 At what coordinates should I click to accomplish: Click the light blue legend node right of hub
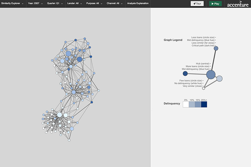(219, 78)
